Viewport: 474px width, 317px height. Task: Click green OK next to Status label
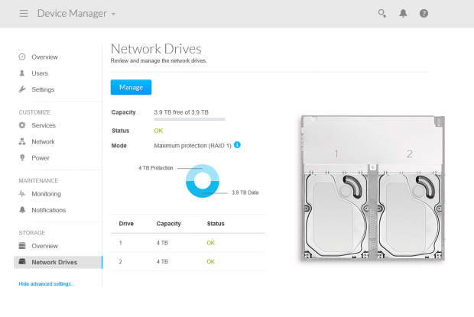click(x=158, y=131)
